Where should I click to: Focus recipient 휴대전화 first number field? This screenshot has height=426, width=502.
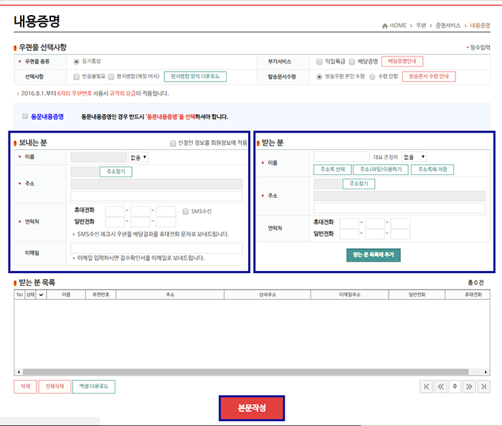click(349, 223)
